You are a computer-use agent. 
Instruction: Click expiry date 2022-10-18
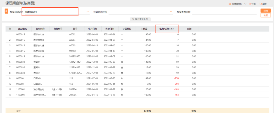coord(109,95)
